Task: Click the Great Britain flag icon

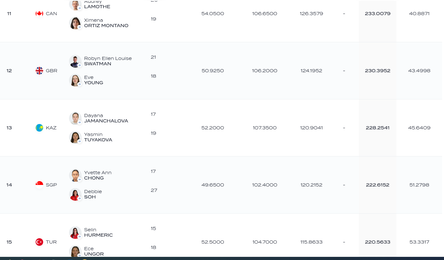Action: point(39,71)
